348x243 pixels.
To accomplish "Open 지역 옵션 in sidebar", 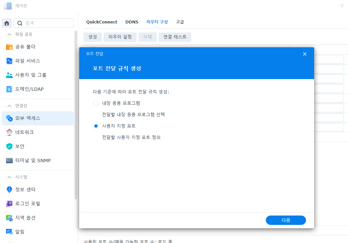I will click(38, 218).
